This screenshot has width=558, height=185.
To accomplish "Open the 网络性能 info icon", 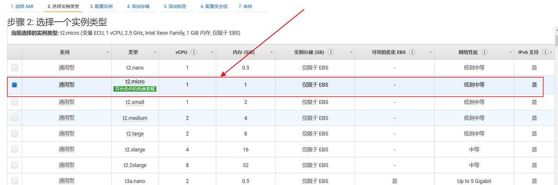I will click(484, 52).
